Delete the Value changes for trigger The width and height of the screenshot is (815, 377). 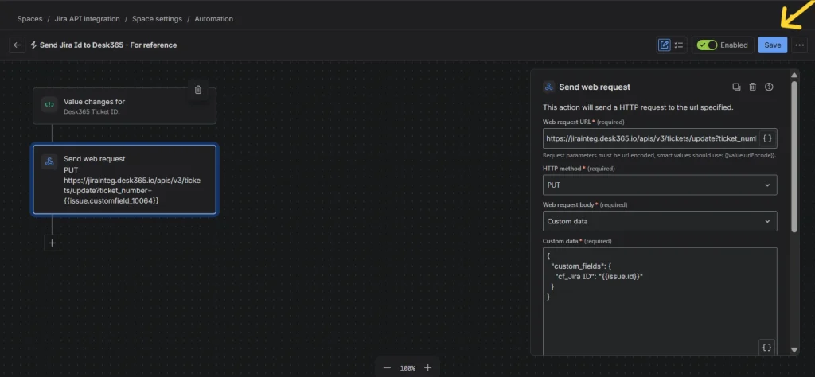tap(198, 90)
